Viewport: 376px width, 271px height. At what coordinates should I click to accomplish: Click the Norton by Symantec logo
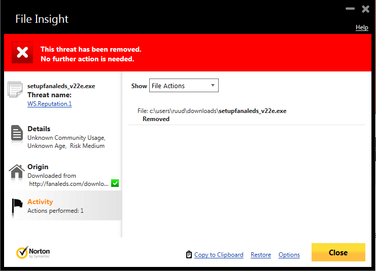(33, 253)
